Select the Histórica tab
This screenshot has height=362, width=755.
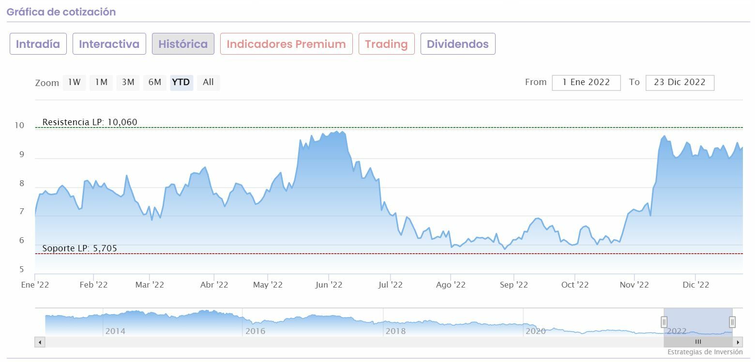click(x=183, y=44)
